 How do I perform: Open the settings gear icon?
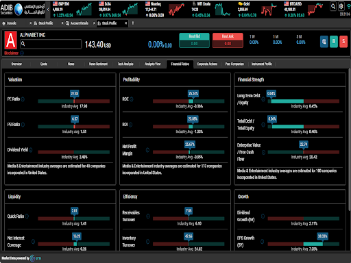(x=341, y=6)
